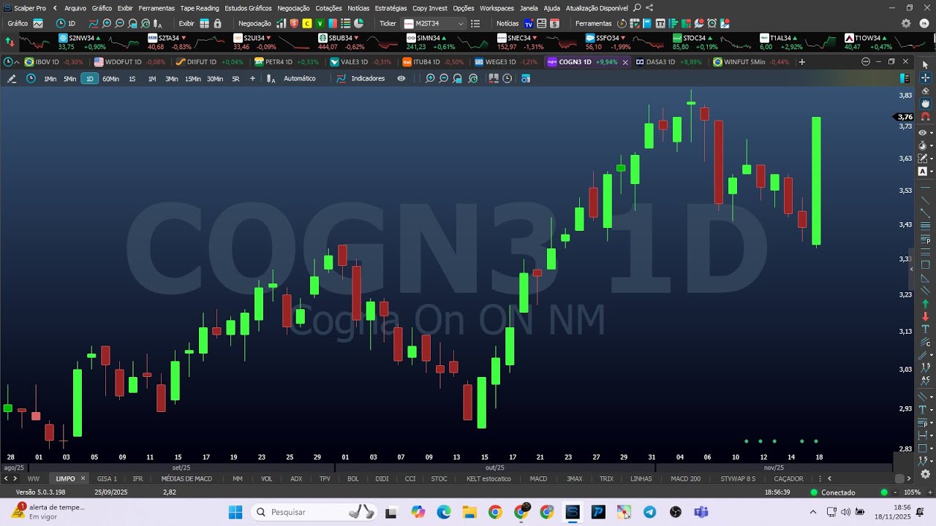Image resolution: width=936 pixels, height=526 pixels.
Task: Select the 30Min timeframe
Action: [215, 79]
